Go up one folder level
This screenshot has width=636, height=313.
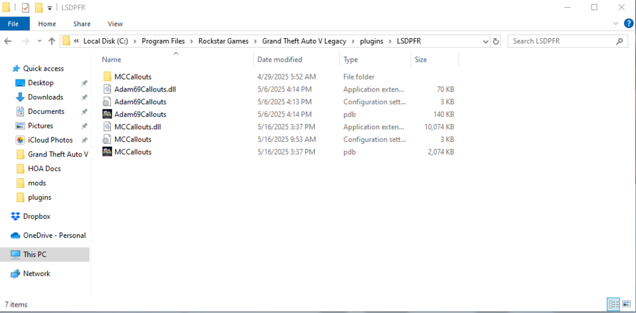coord(52,41)
